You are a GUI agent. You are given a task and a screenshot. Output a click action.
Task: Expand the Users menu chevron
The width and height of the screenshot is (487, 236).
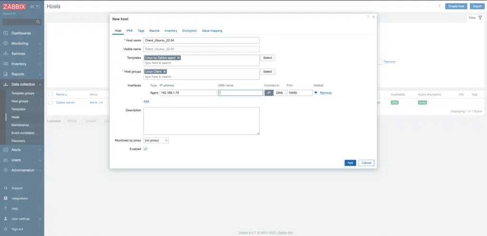click(x=40, y=160)
